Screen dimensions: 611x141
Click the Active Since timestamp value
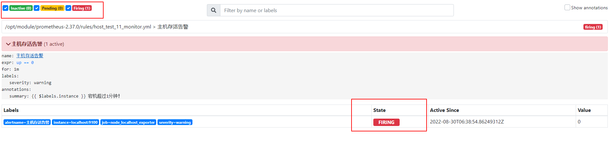(x=467, y=122)
